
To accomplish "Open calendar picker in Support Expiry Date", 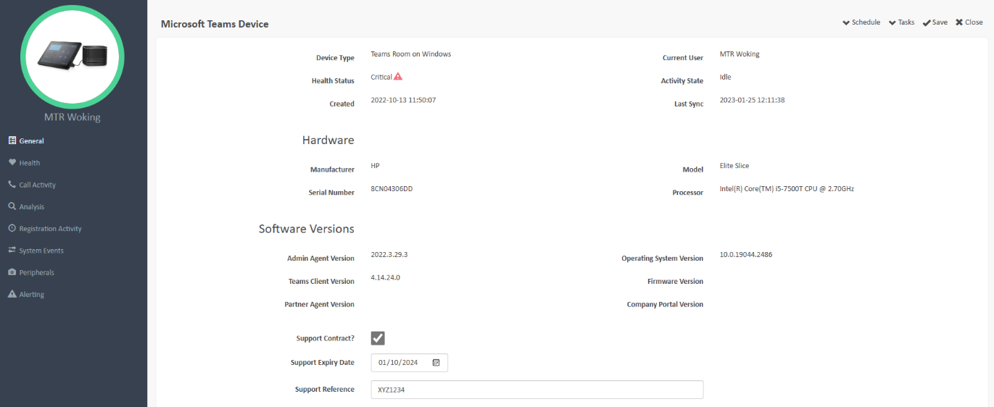I will click(436, 363).
